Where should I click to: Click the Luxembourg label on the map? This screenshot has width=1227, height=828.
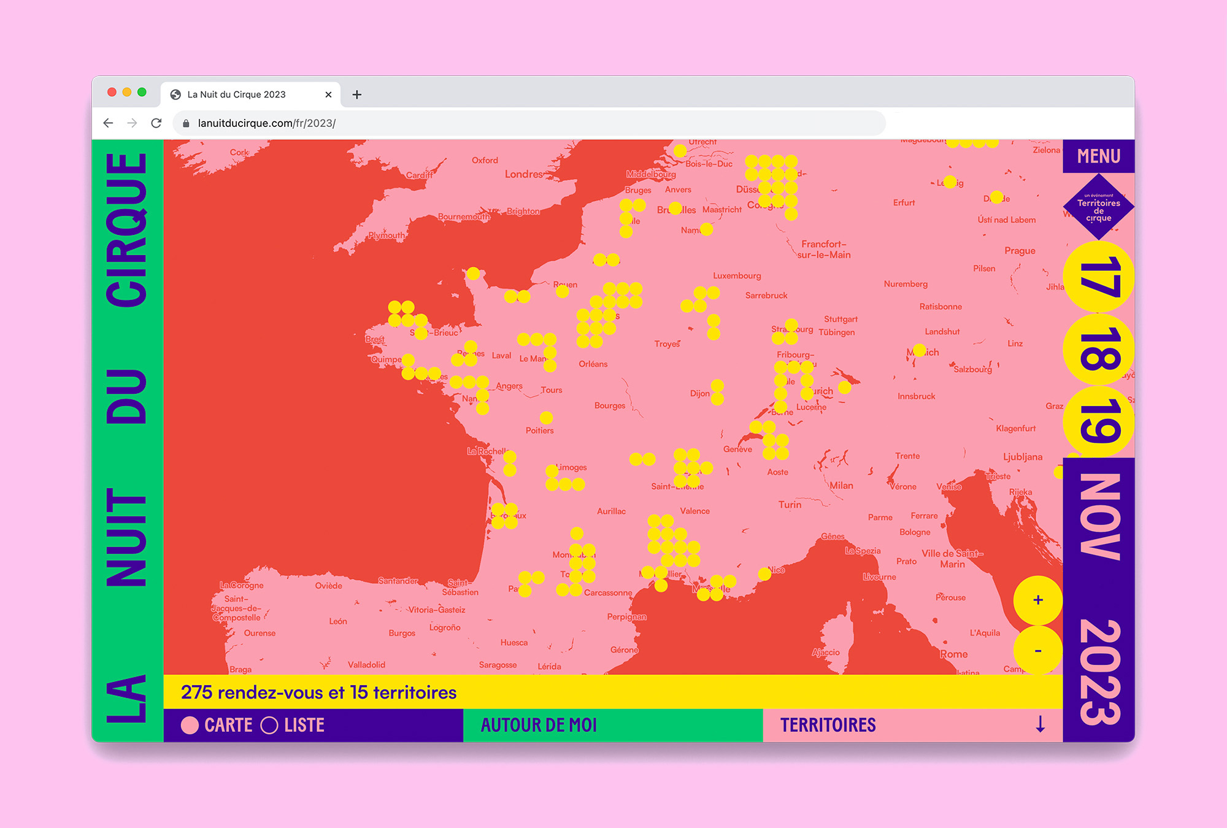click(x=737, y=276)
